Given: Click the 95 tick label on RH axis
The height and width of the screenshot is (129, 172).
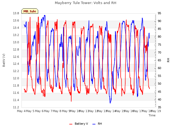Looking at the screenshot, I should 159,13.
